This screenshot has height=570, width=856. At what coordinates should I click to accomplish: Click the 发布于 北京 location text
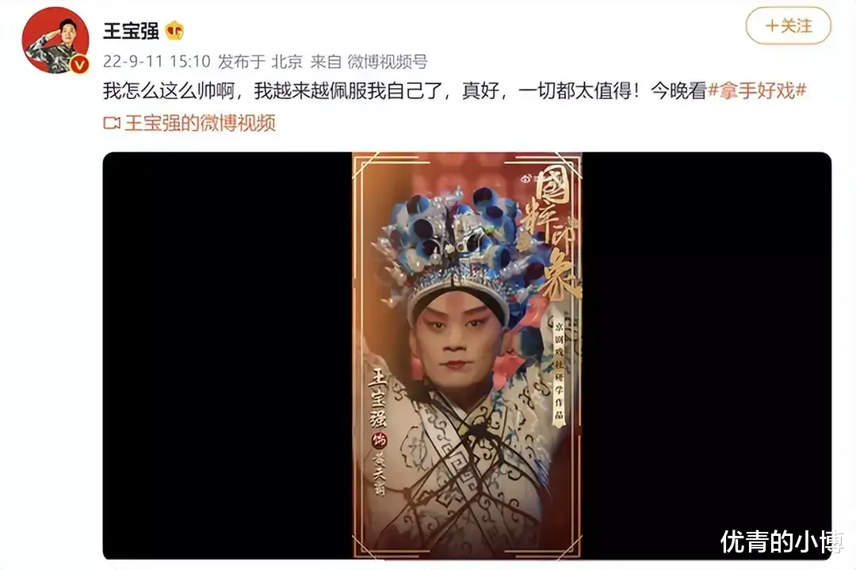click(261, 62)
